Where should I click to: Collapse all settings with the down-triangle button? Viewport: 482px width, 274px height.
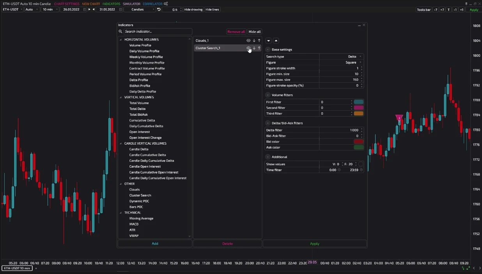click(268, 41)
